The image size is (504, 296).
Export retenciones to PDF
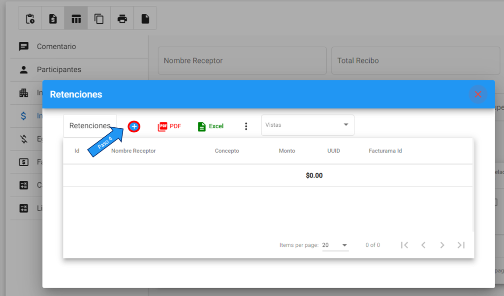pyautogui.click(x=169, y=126)
